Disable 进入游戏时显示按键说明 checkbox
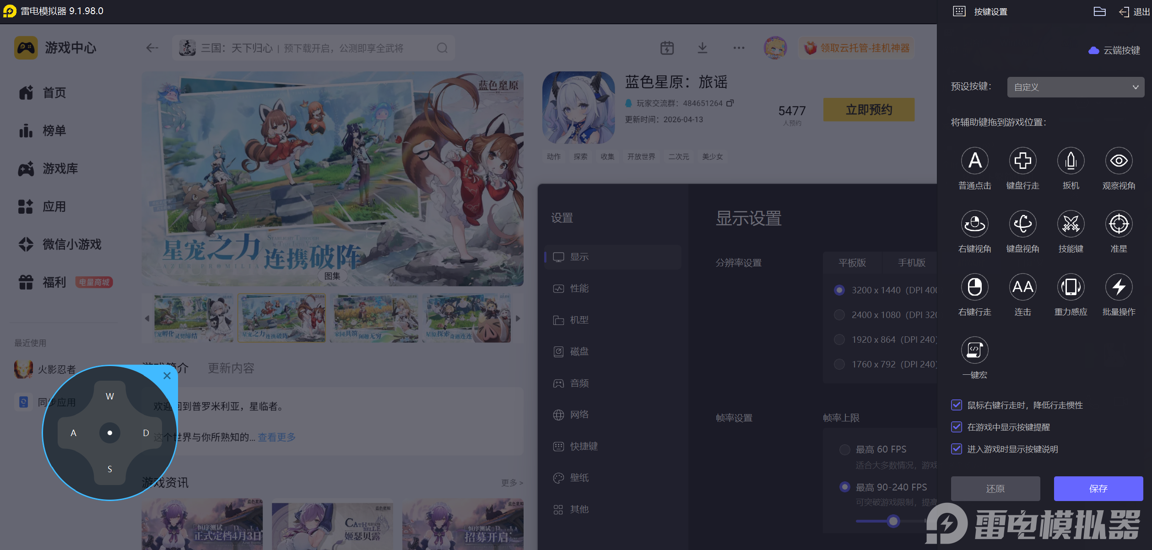This screenshot has height=550, width=1152. tap(957, 449)
